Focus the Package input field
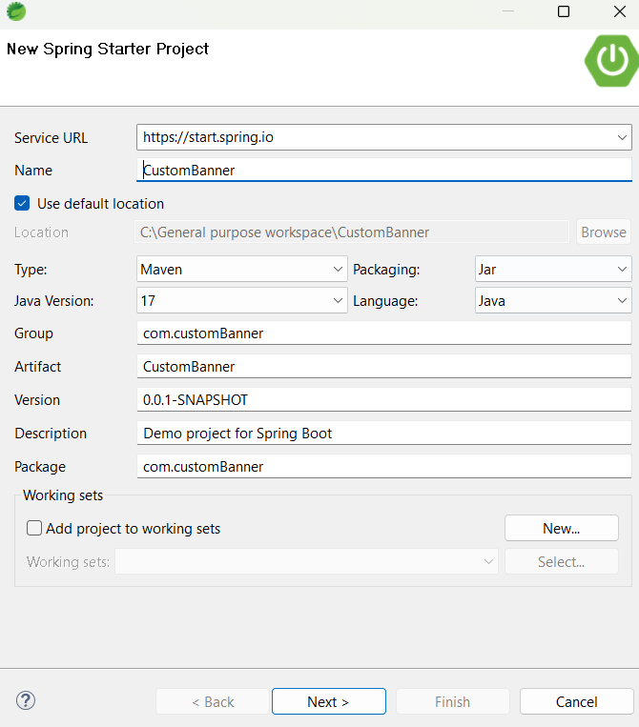The width and height of the screenshot is (639, 727). click(x=384, y=467)
